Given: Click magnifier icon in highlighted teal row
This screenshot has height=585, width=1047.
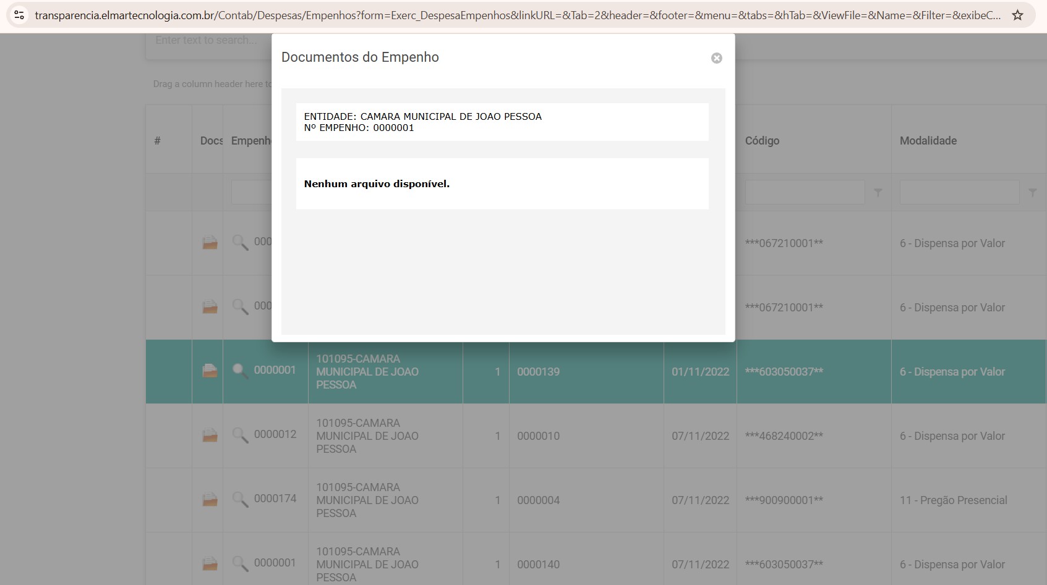Looking at the screenshot, I should (x=240, y=371).
